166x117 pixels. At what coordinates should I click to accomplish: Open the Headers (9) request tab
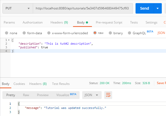pos(59,22)
